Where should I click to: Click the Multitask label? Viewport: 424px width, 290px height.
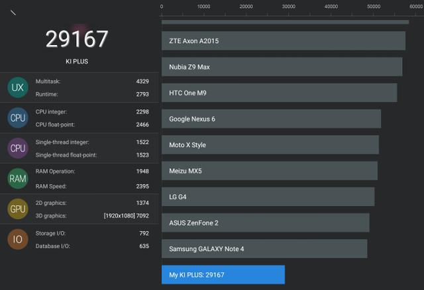click(48, 81)
